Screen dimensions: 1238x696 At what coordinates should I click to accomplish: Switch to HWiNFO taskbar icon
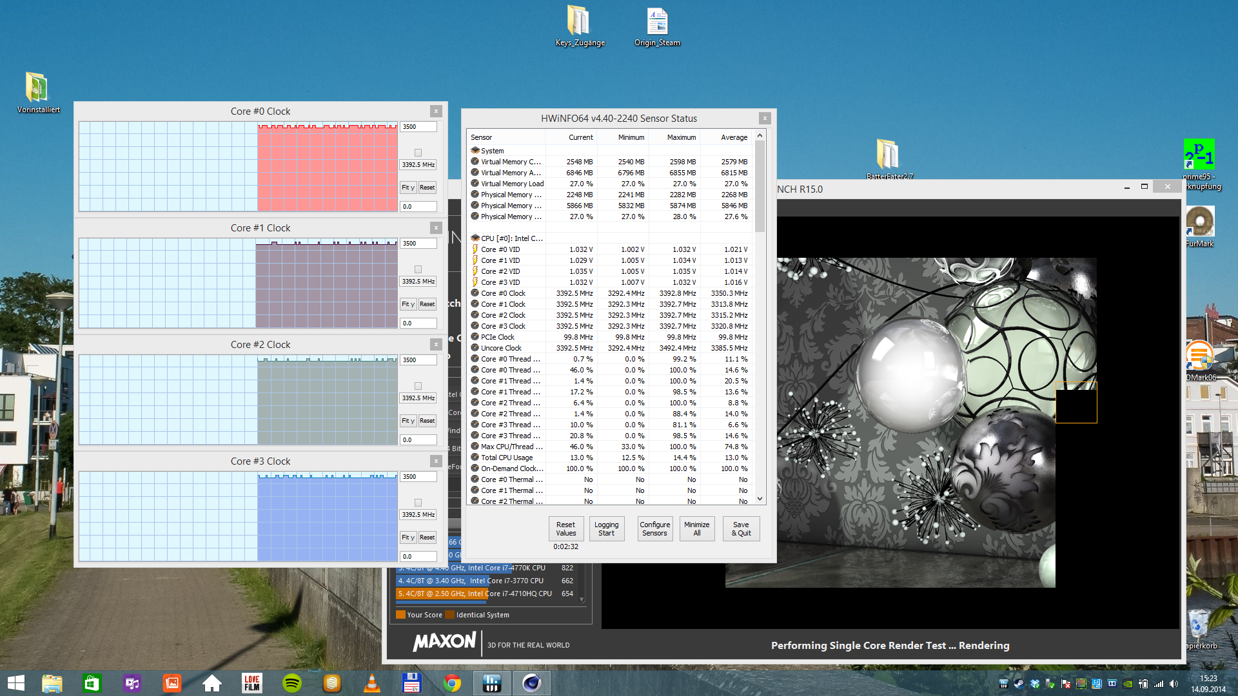[x=492, y=683]
